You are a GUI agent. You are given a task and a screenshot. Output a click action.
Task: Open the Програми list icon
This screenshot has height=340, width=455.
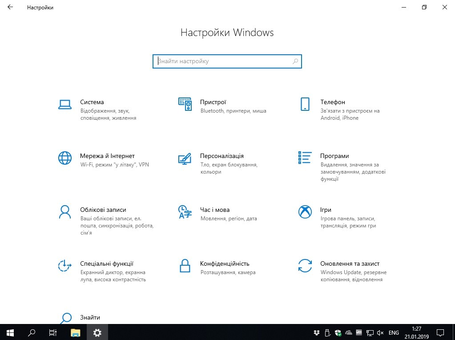click(x=305, y=158)
